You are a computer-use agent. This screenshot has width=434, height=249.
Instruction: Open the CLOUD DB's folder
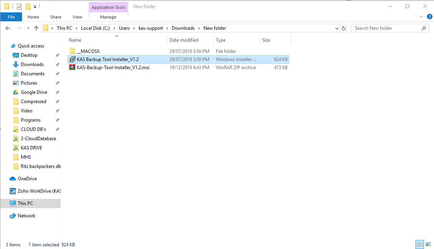[x=33, y=129]
